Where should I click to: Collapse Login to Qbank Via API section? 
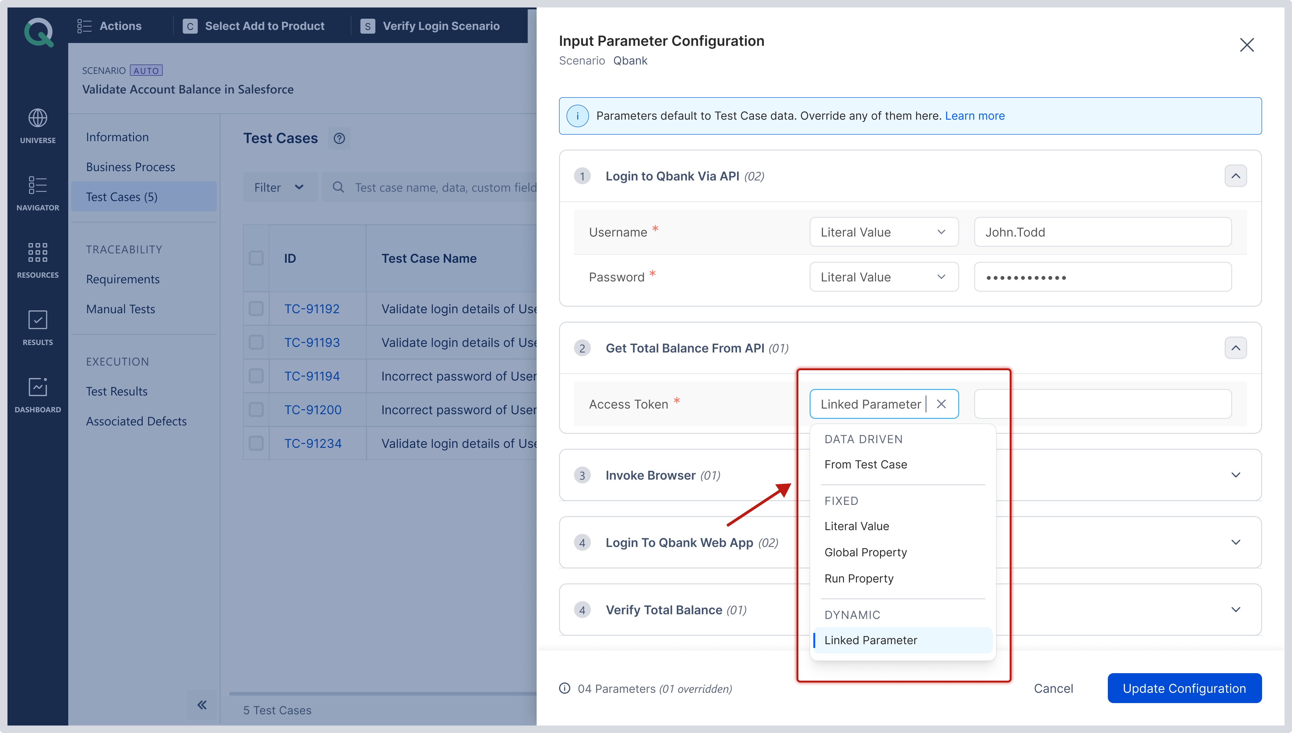pos(1235,176)
